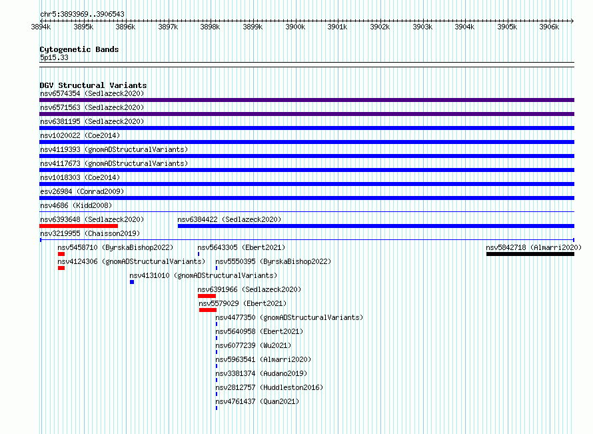This screenshot has height=434, width=593.
Task: Select nsv4131010 (gnomADStructuralVariants) label
Action: (203, 275)
